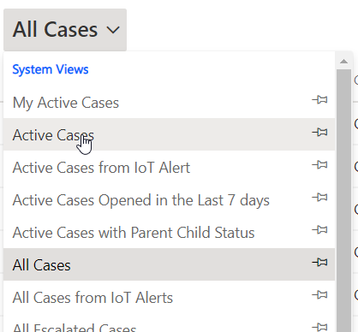Pin the All Escalated Cases view
Screen dimensions: 358x332
[319, 327]
